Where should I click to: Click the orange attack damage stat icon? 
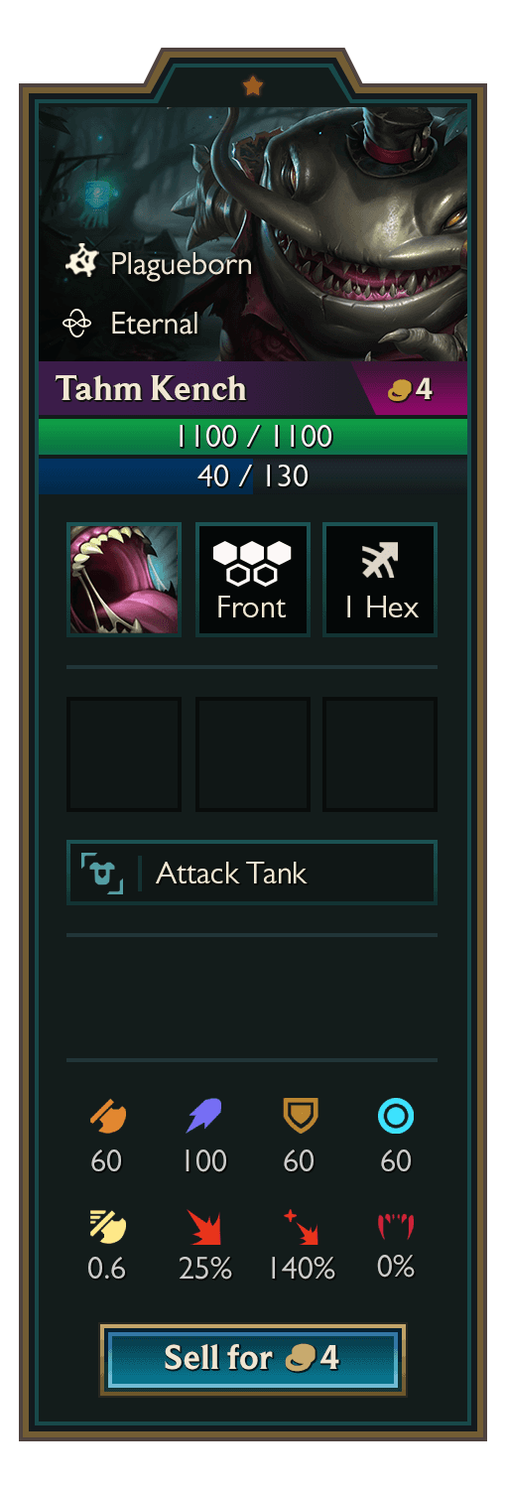pos(107,1117)
